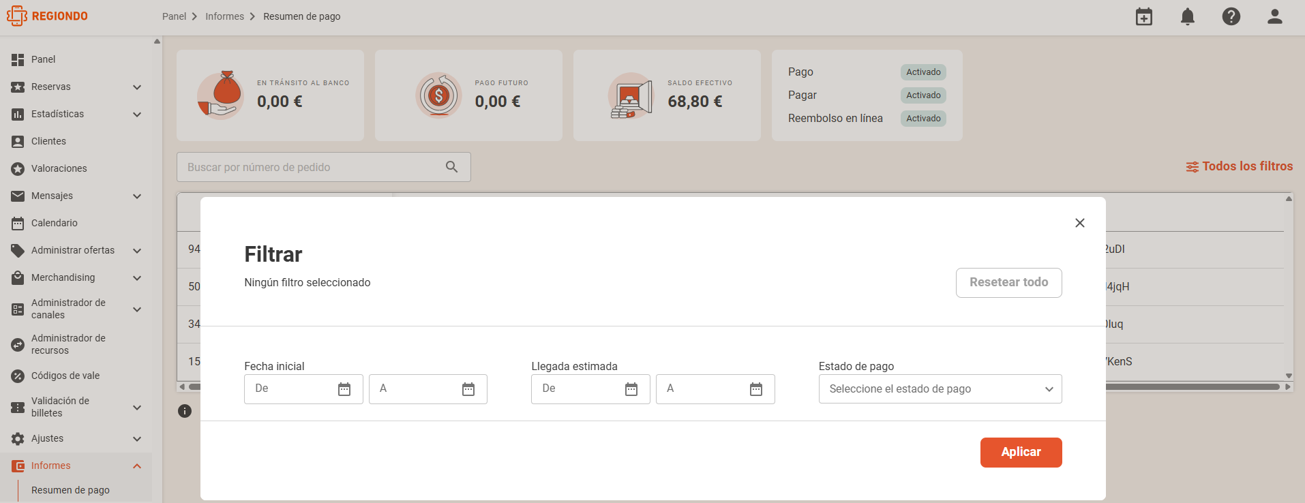Open the Llegada estimada 'A' calendar picker icon

click(x=756, y=389)
